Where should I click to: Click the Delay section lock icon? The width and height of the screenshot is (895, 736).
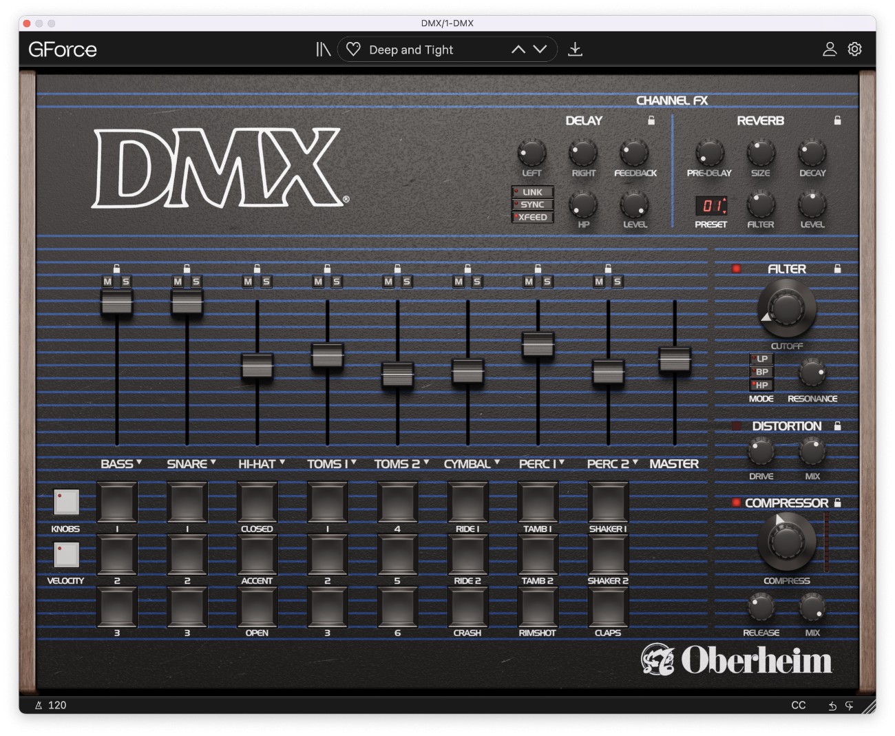click(x=651, y=120)
